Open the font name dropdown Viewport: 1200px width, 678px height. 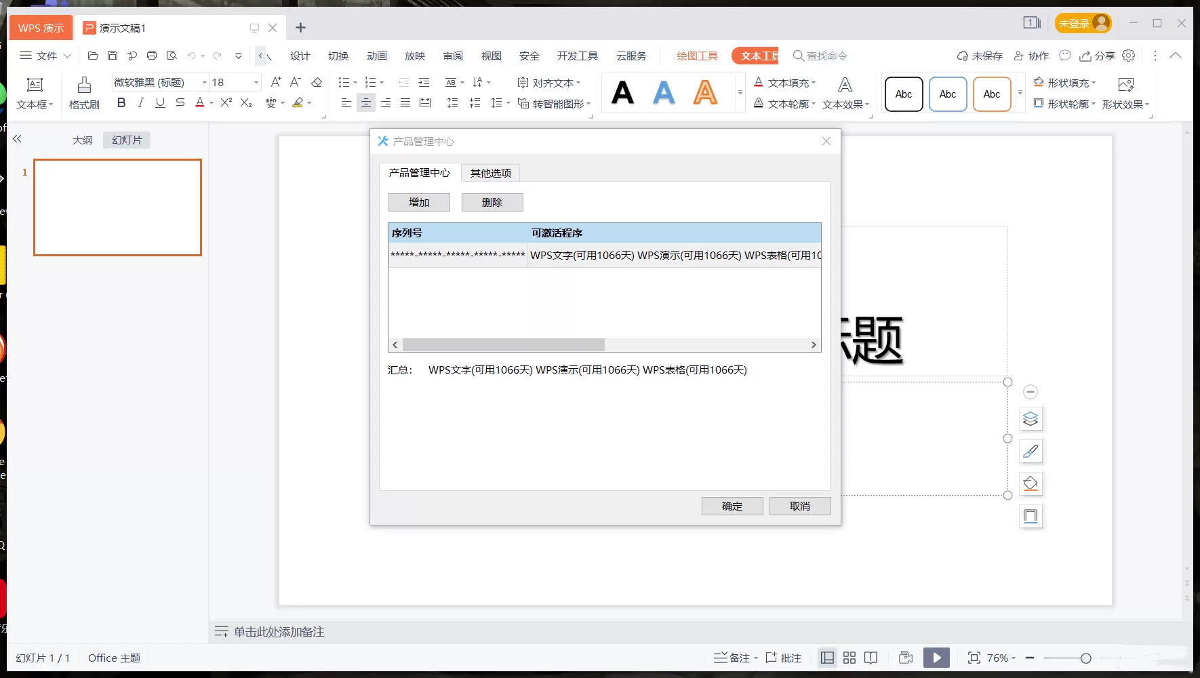click(204, 83)
